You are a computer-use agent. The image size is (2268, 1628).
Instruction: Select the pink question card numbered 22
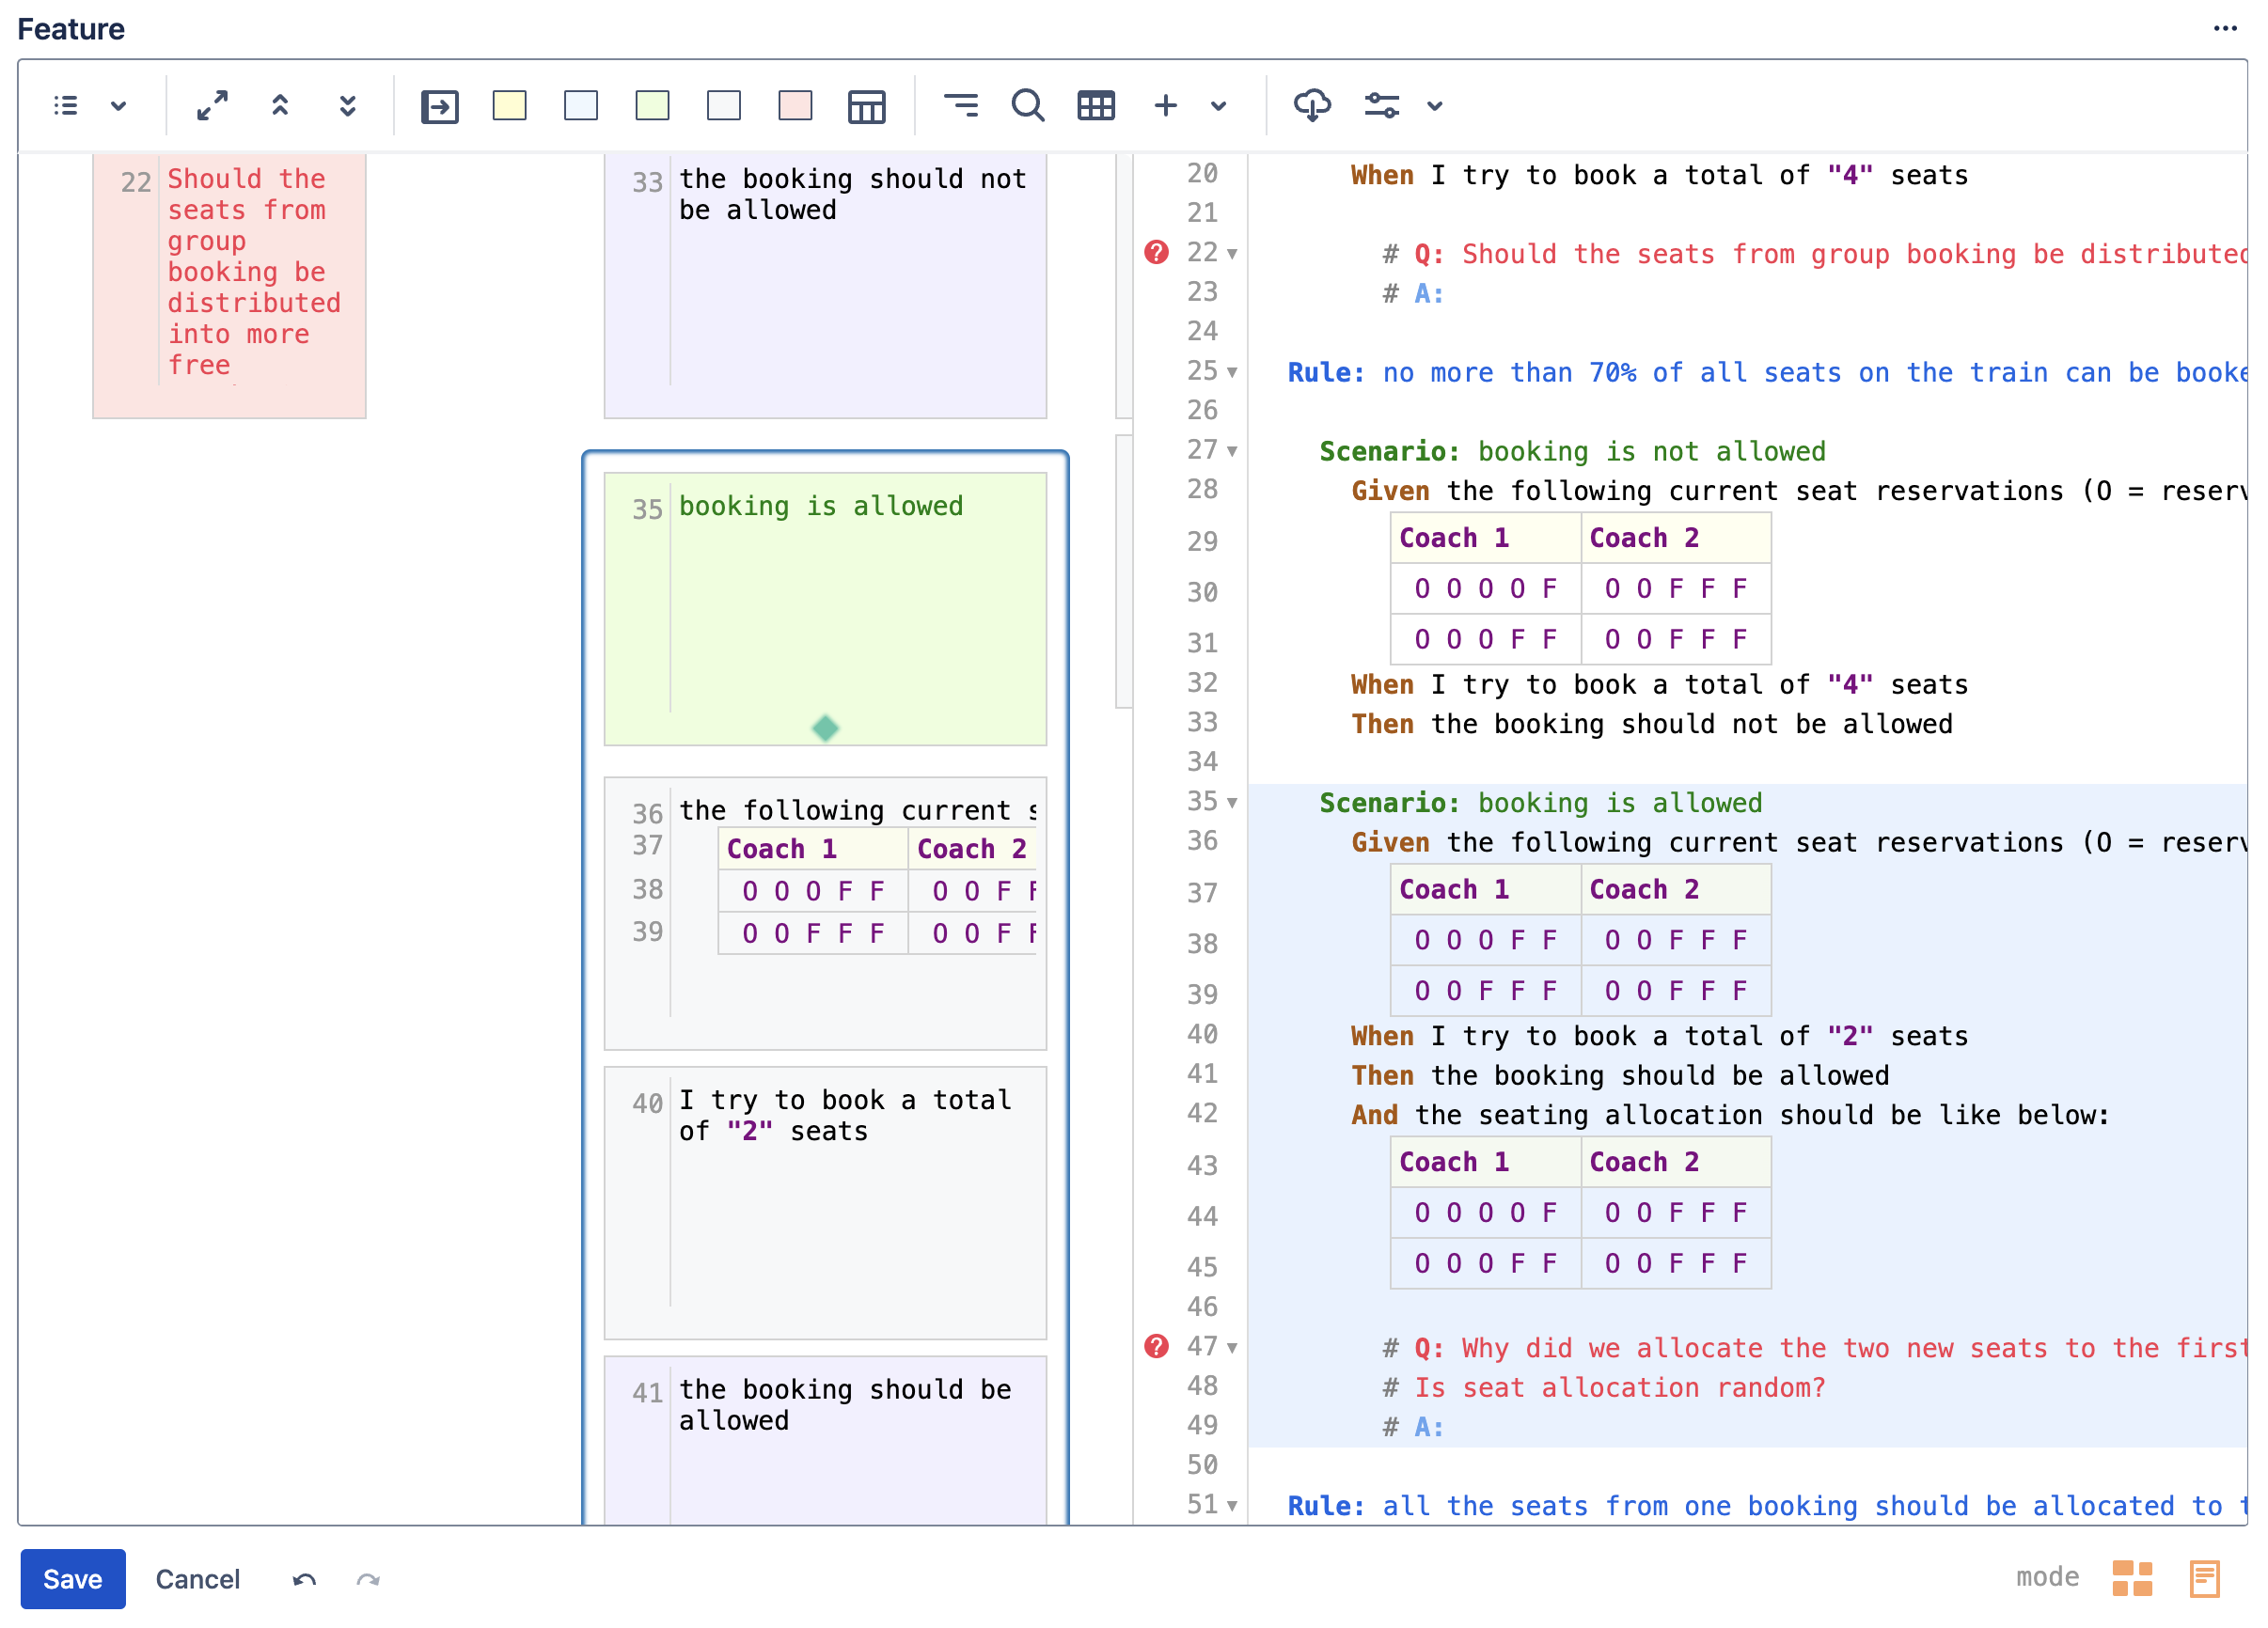[229, 286]
